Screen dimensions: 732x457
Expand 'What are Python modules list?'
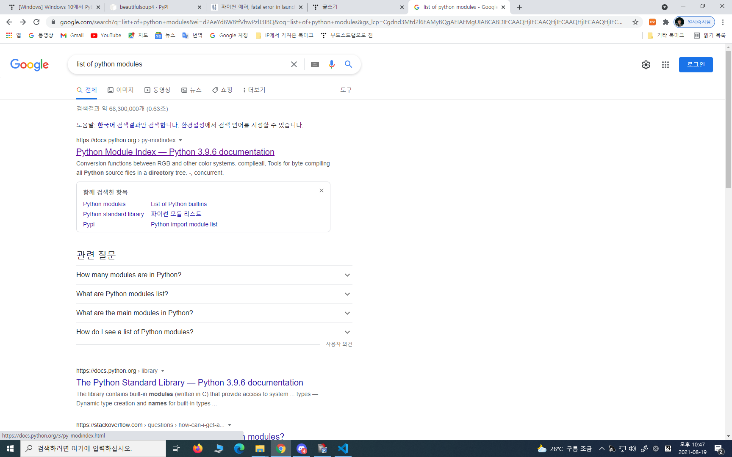click(x=214, y=294)
